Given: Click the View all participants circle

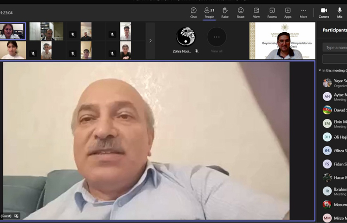Looking at the screenshot, I should point(217,37).
